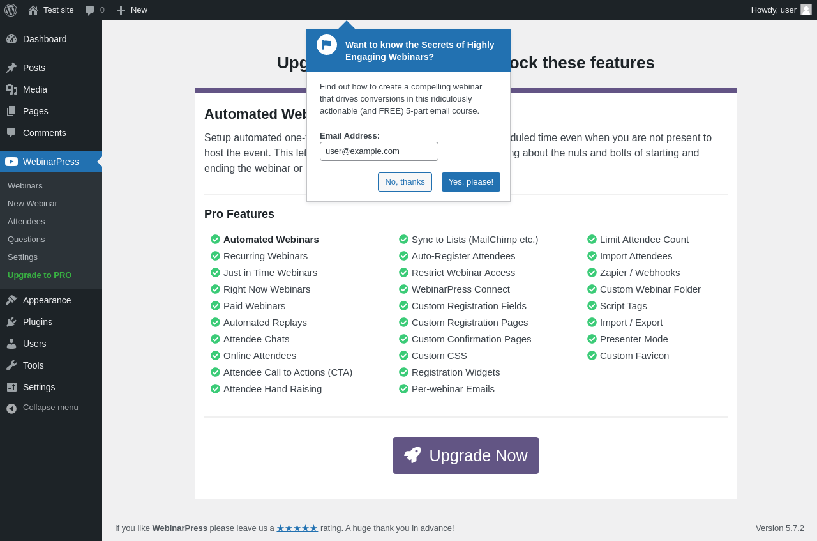817x541 pixels.
Task: Click the checkmark beside Limit Attendee Count
Action: pyautogui.click(x=592, y=240)
